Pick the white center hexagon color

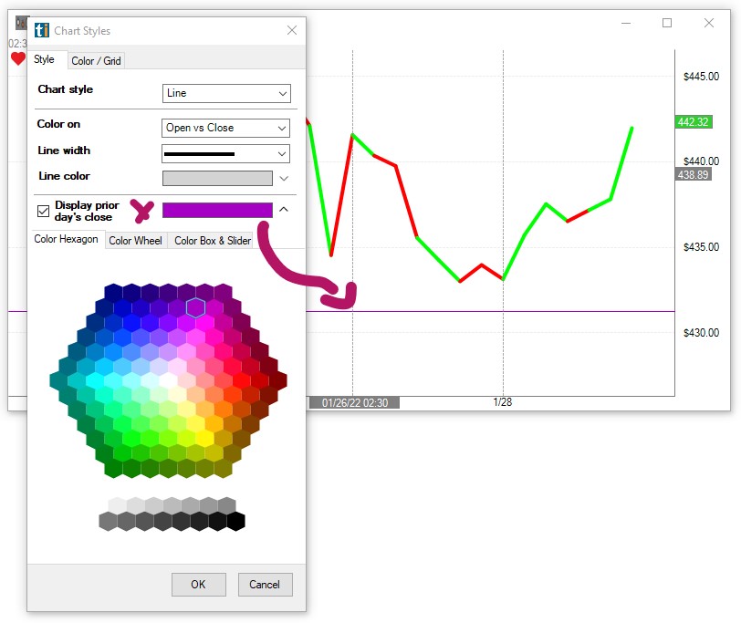tap(168, 380)
